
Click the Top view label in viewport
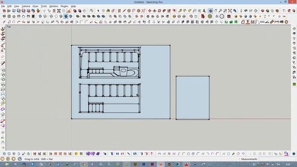click(9, 27)
